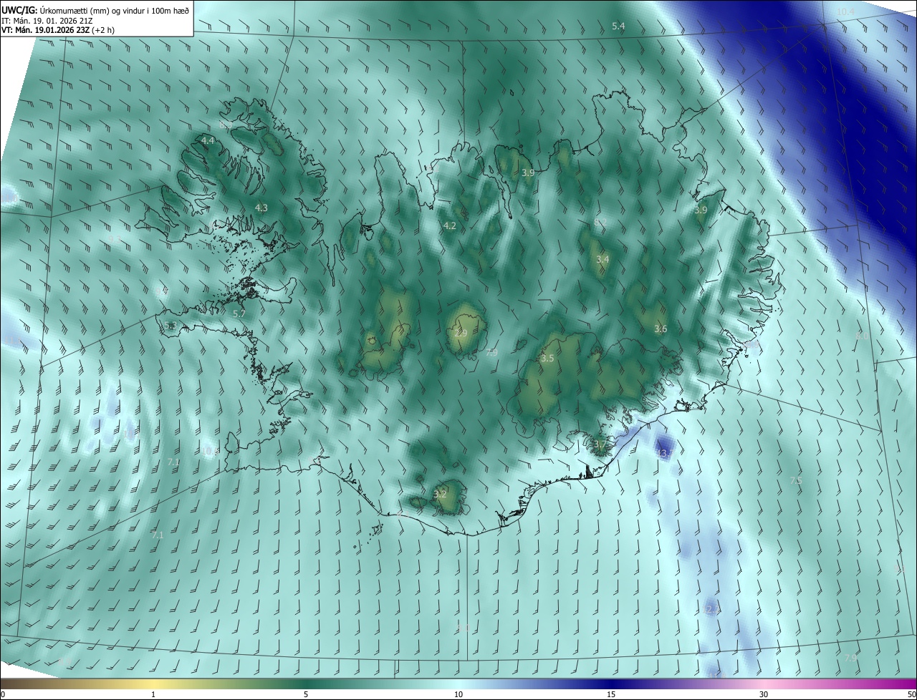Click the '(+2 h)' forecast offset text
Viewport: 917px width, 700px height.
pyautogui.click(x=103, y=31)
